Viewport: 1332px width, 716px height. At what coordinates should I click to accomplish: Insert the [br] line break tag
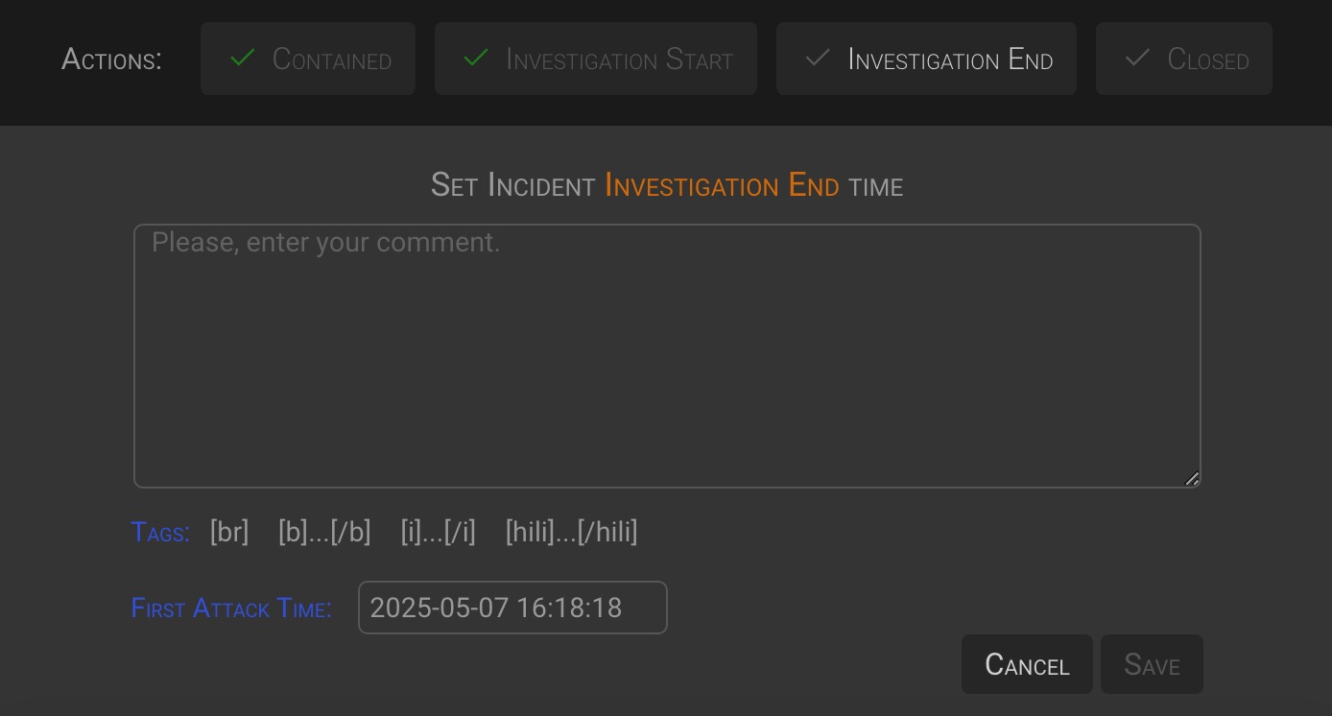pyautogui.click(x=229, y=532)
